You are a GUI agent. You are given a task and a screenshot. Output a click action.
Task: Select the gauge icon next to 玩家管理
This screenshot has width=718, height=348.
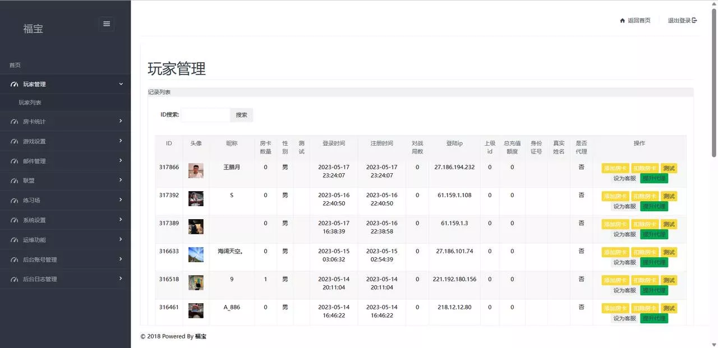click(x=14, y=83)
